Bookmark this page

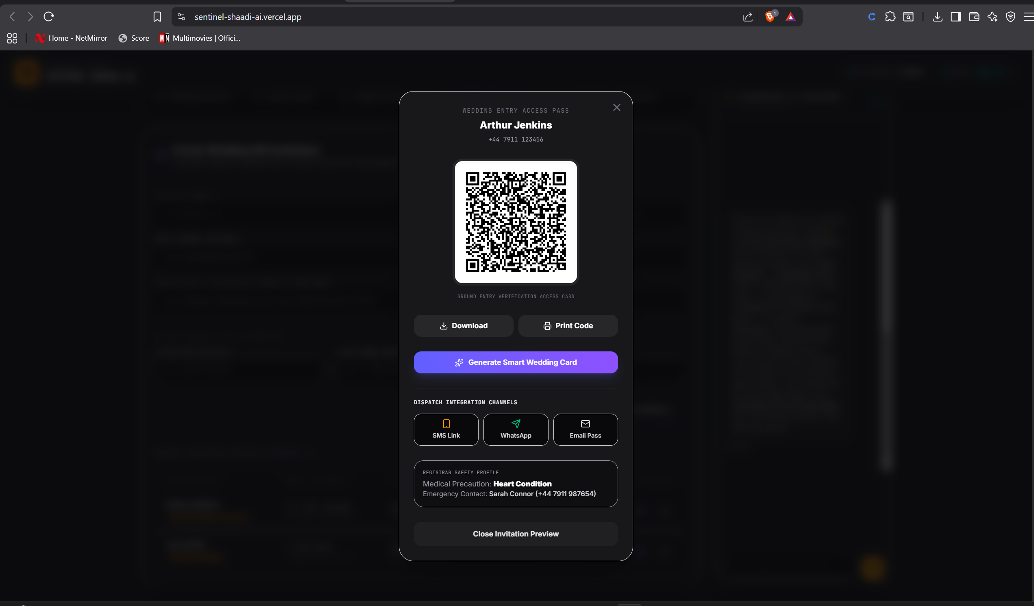coord(157,17)
